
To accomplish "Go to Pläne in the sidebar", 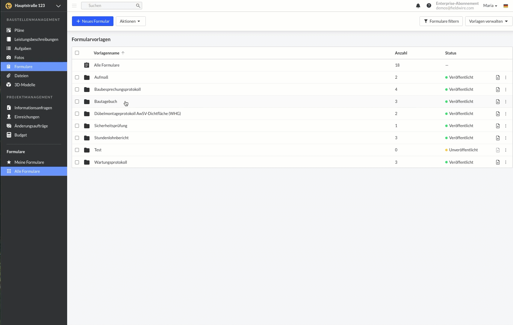I will tap(19, 30).
